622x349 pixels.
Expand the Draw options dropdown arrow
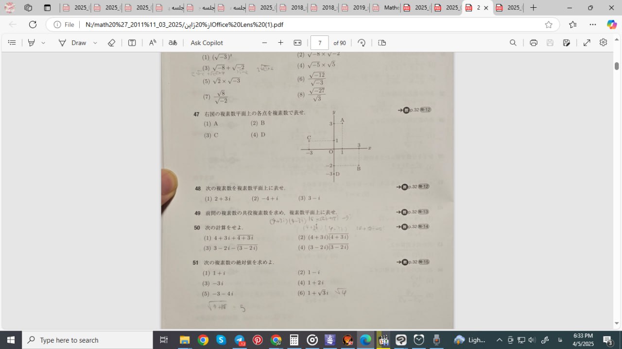pos(95,43)
